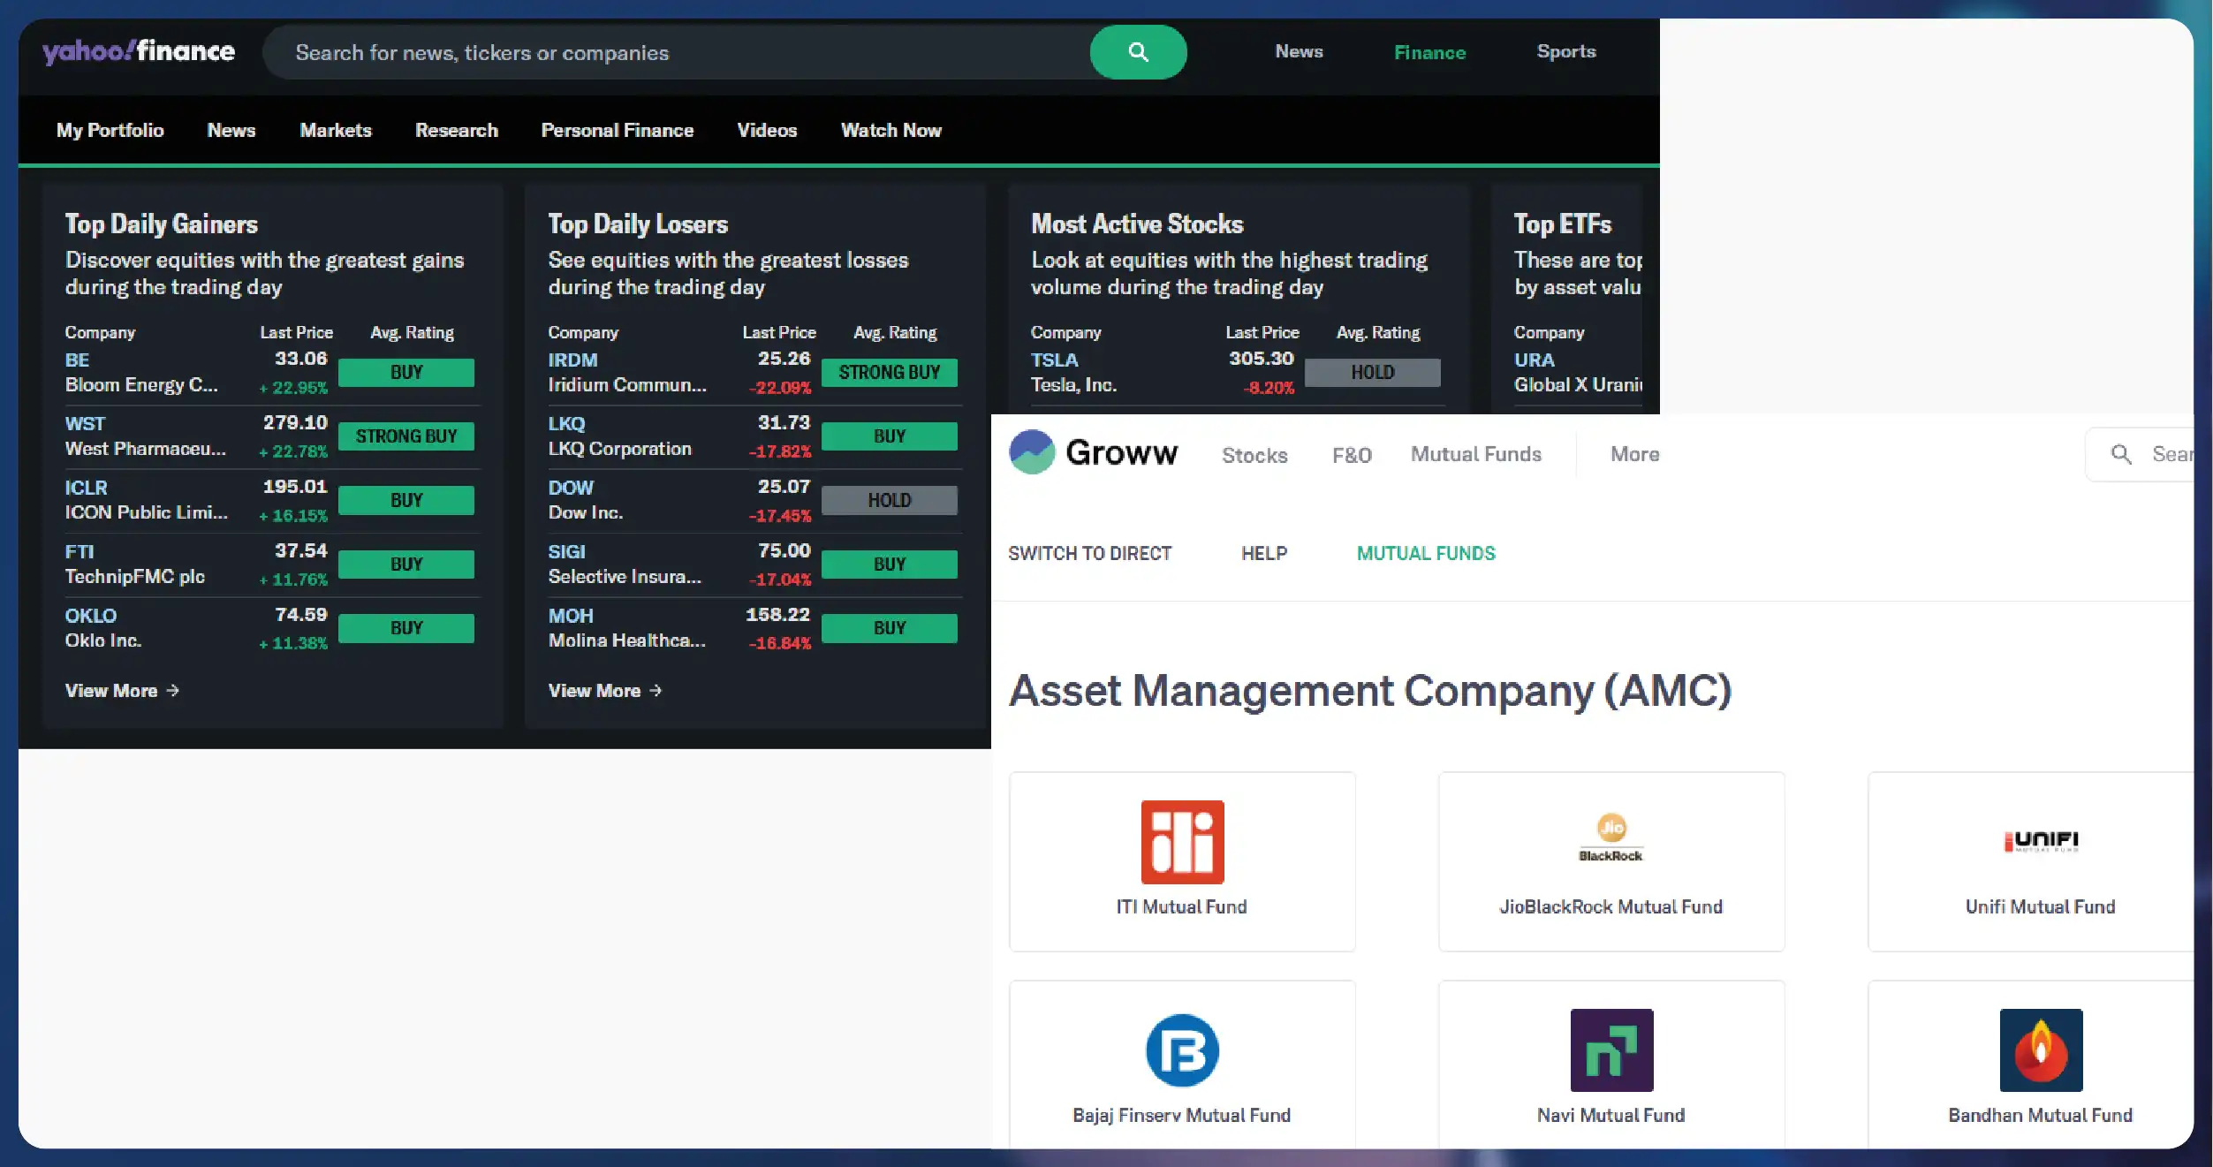Click View More under Top Daily Gainers

tap(122, 691)
